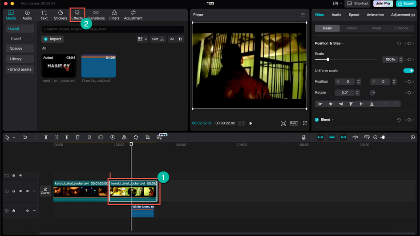
Task: Toggle the linkage icon in timeline toolbar
Action: pyautogui.click(x=343, y=137)
